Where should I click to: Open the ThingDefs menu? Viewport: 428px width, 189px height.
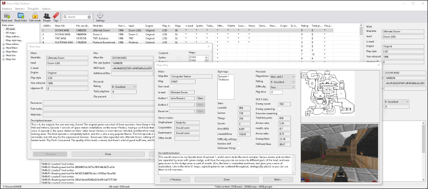[33, 9]
